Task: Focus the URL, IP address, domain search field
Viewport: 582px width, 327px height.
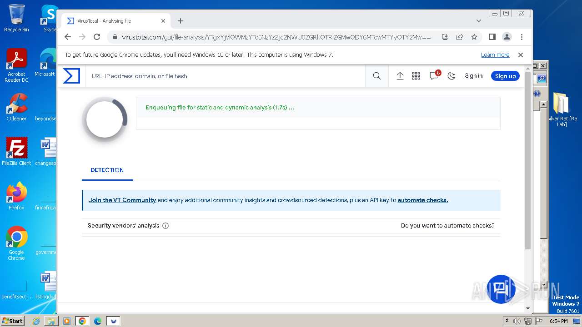Action: (x=225, y=76)
